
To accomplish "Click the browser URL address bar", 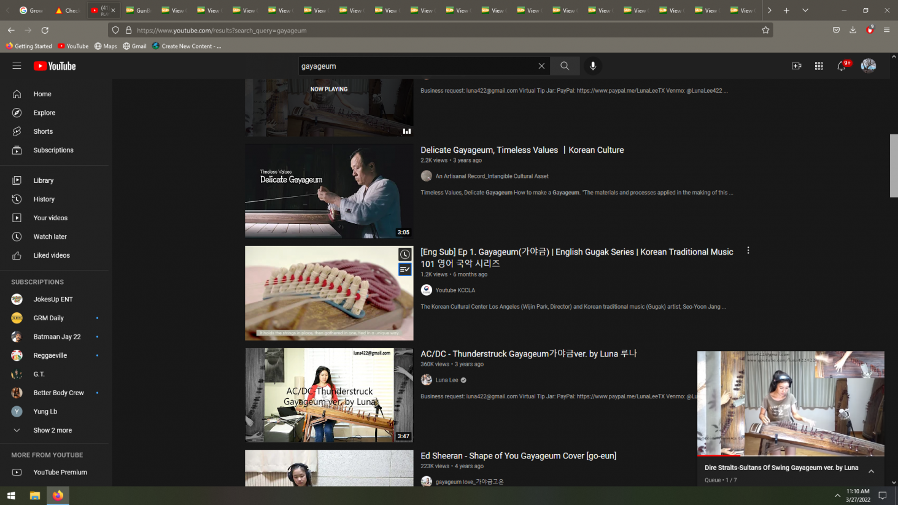I will (441, 30).
